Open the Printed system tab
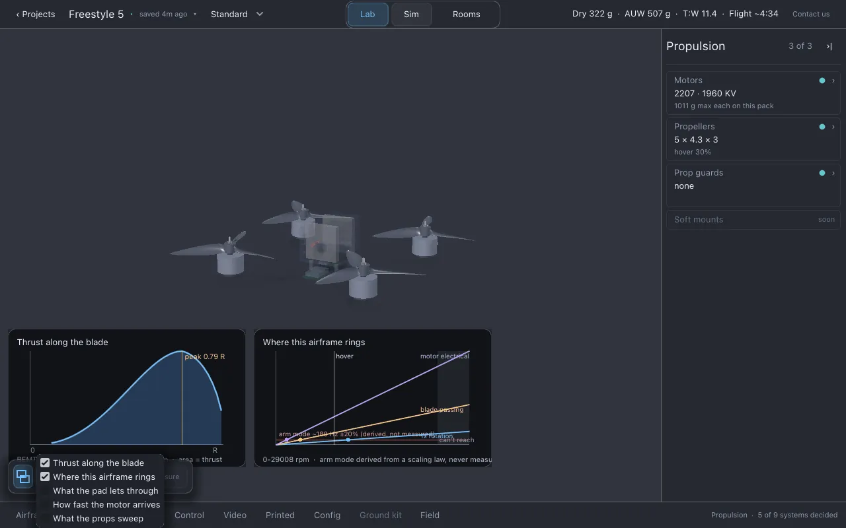The width and height of the screenshot is (846, 528). pos(280,515)
